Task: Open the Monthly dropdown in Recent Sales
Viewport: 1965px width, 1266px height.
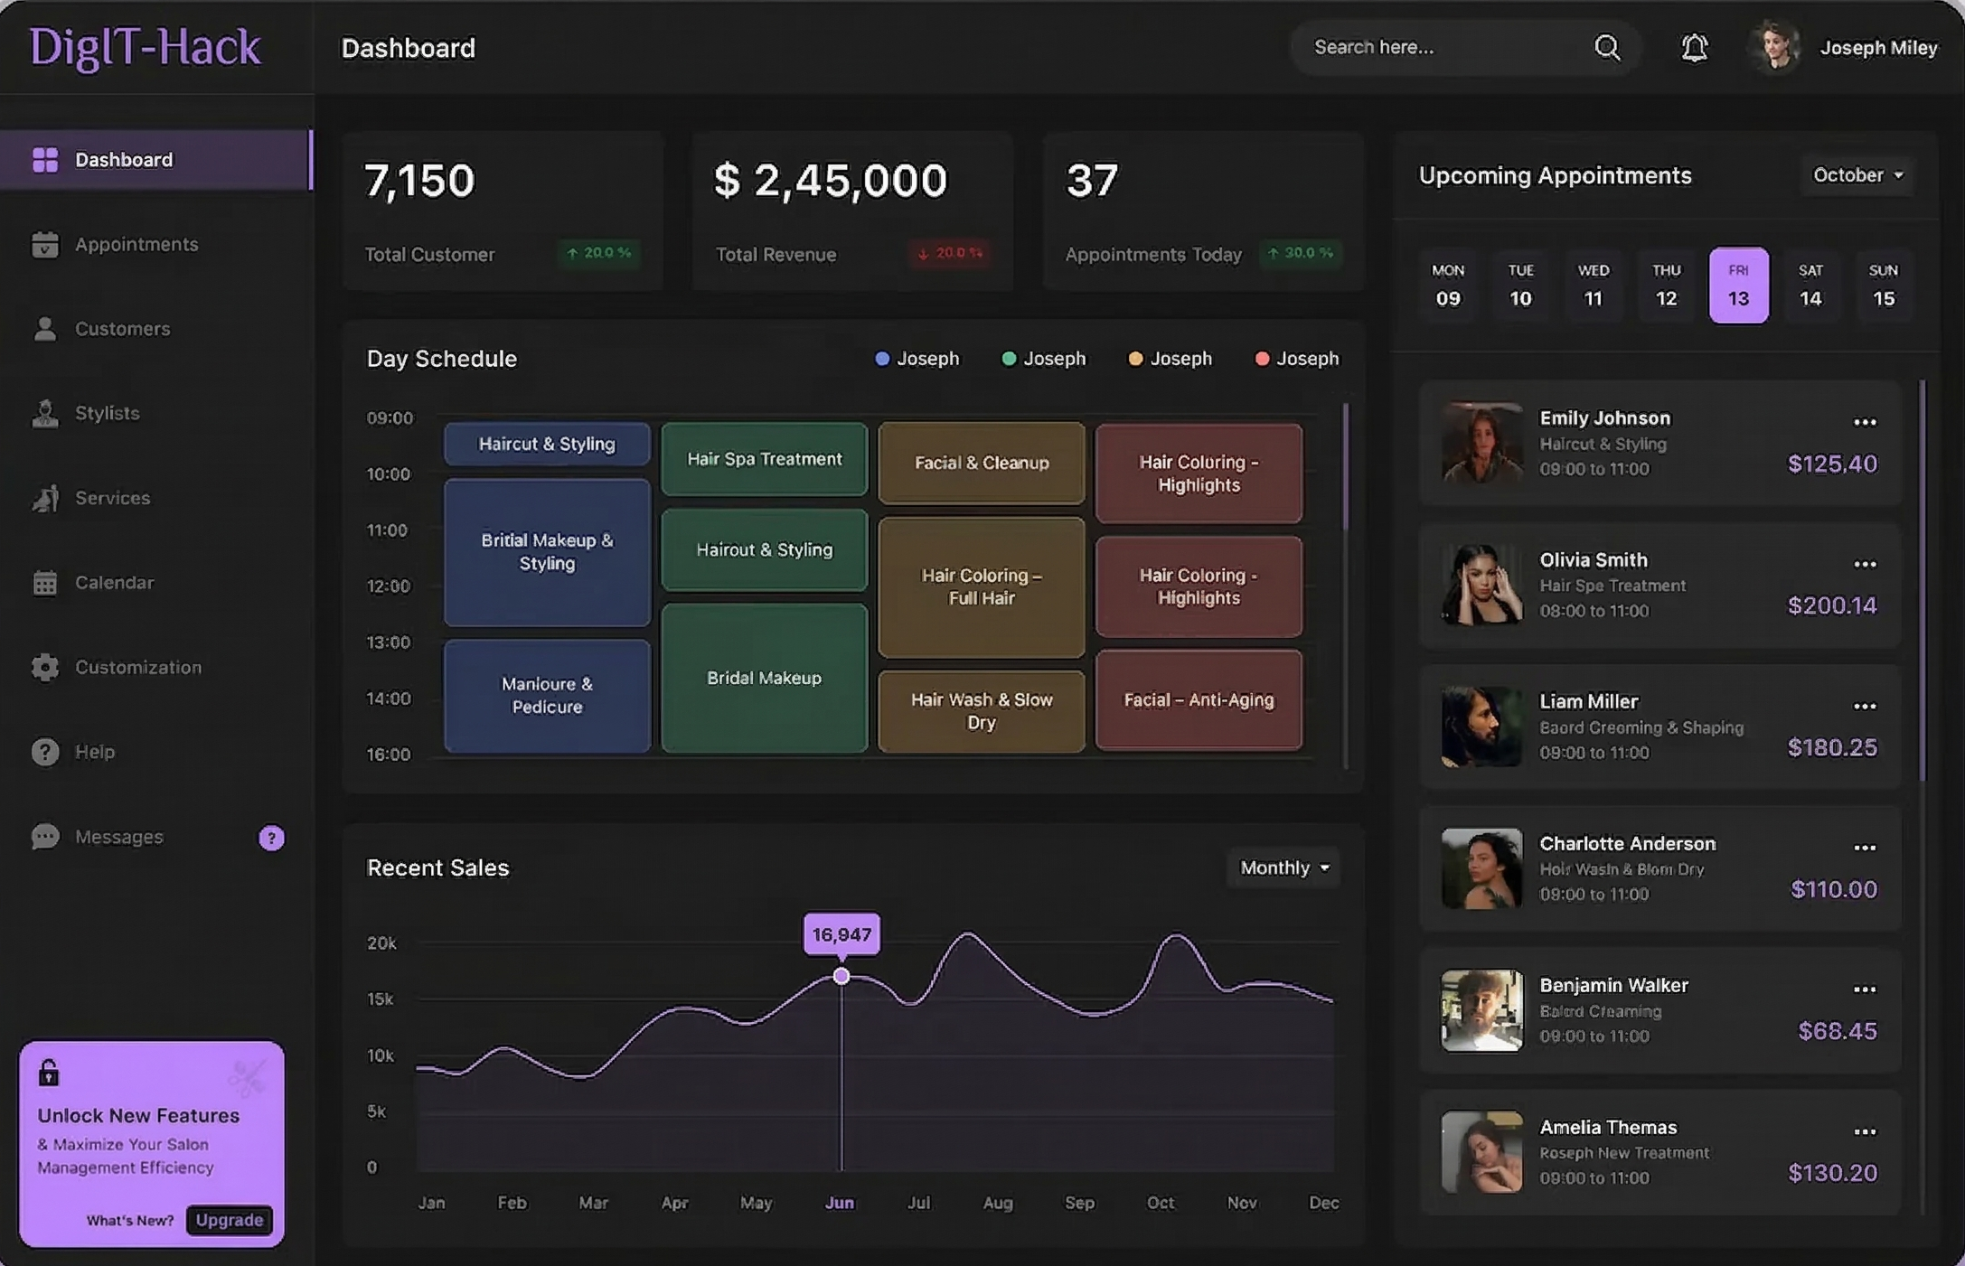Action: click(1283, 867)
